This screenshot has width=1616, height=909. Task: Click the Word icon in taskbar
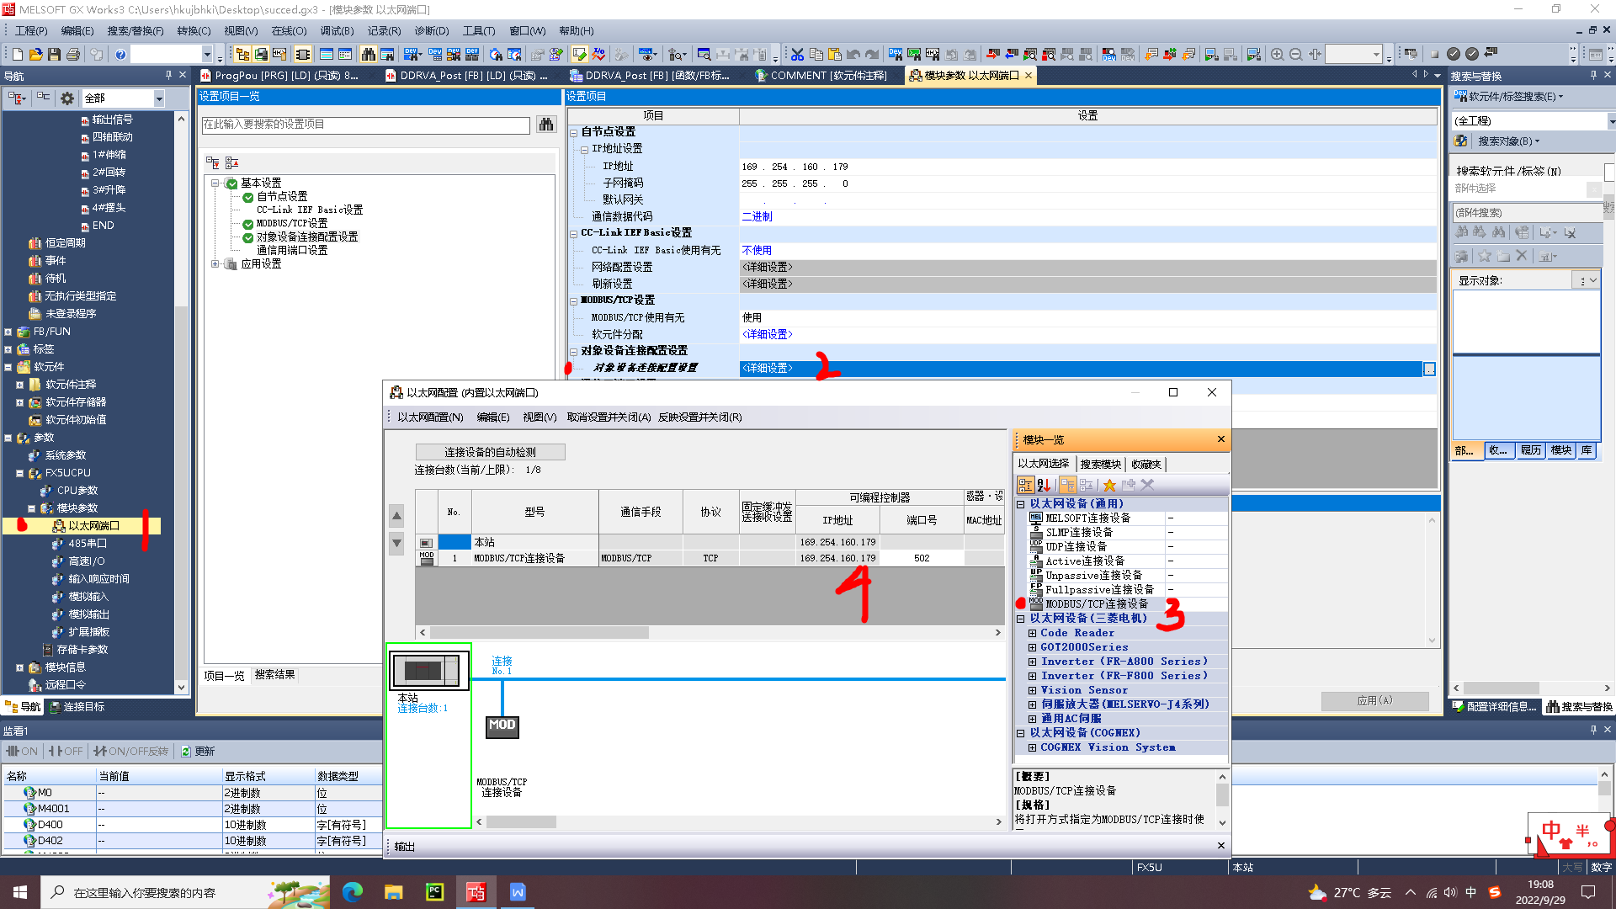point(518,892)
